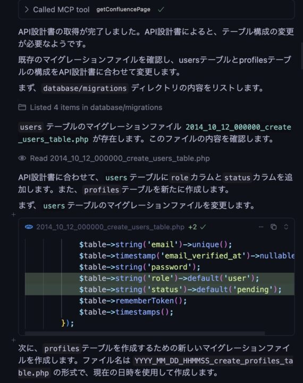This screenshot has height=383, width=303.
Task: Click the PHP file icon in code block header
Action: pyautogui.click(x=29, y=227)
